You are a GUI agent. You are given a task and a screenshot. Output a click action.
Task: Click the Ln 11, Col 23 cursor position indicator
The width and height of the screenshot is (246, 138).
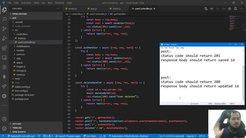pos(171,136)
